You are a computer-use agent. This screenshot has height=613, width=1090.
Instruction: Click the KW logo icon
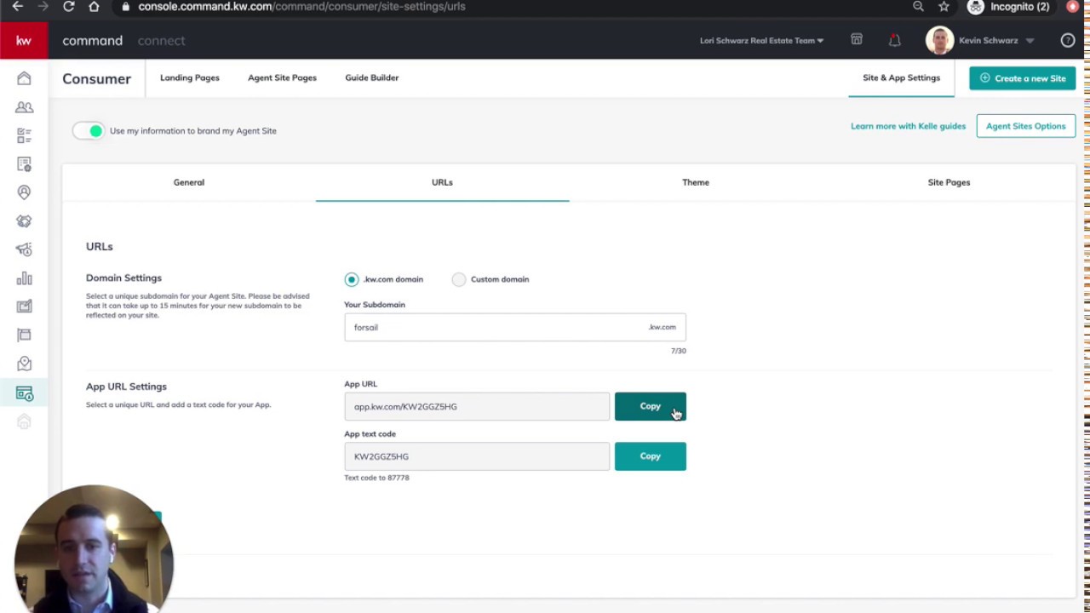point(24,40)
